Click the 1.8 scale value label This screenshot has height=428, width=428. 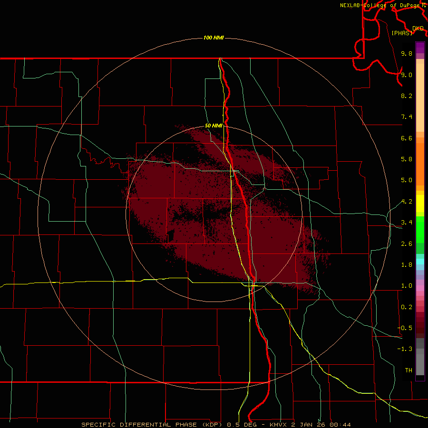[407, 265]
